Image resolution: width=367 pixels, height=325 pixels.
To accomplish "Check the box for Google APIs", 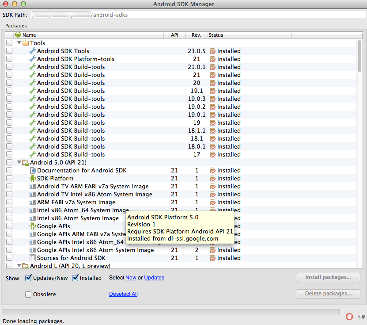I will point(9,226).
